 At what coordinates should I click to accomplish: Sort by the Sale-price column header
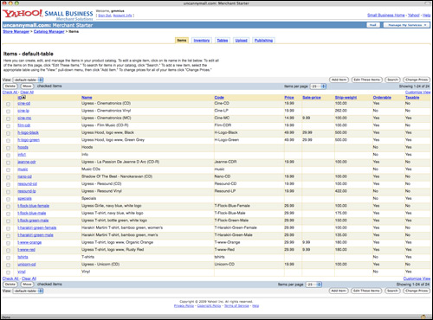coord(312,98)
